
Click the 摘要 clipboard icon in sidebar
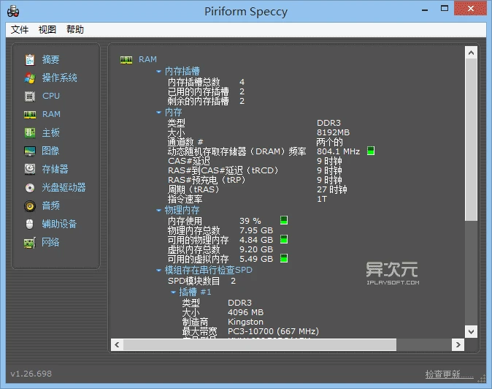30,59
